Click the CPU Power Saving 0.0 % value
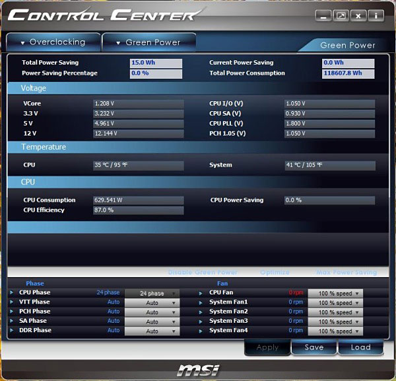 coord(329,200)
